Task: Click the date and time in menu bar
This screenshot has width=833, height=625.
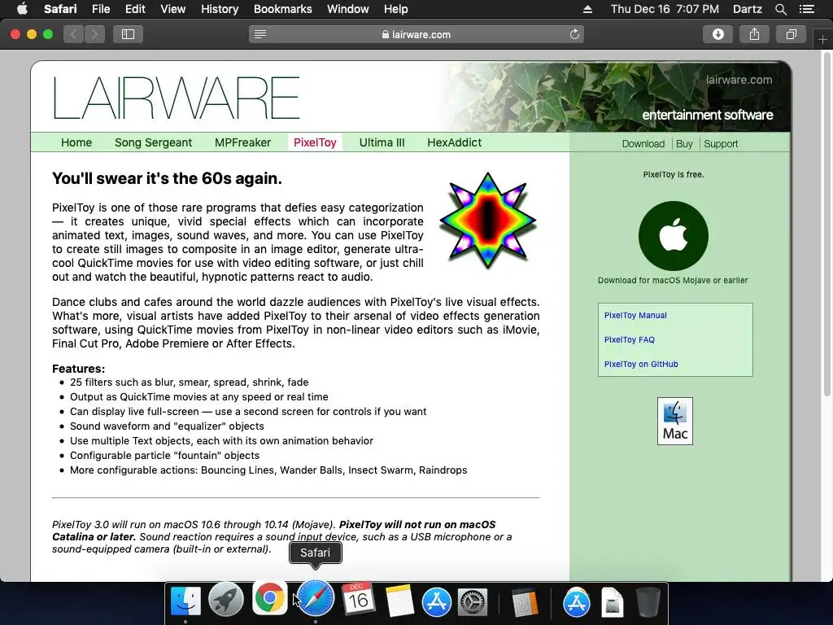Action: [x=665, y=9]
